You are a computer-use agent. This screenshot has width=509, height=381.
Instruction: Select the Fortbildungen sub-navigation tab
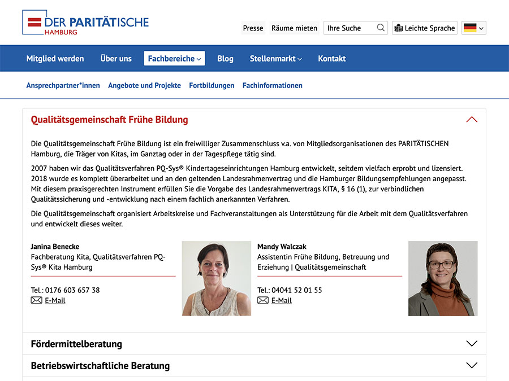[212, 86]
